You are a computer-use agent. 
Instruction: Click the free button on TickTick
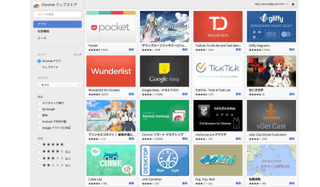point(238,94)
